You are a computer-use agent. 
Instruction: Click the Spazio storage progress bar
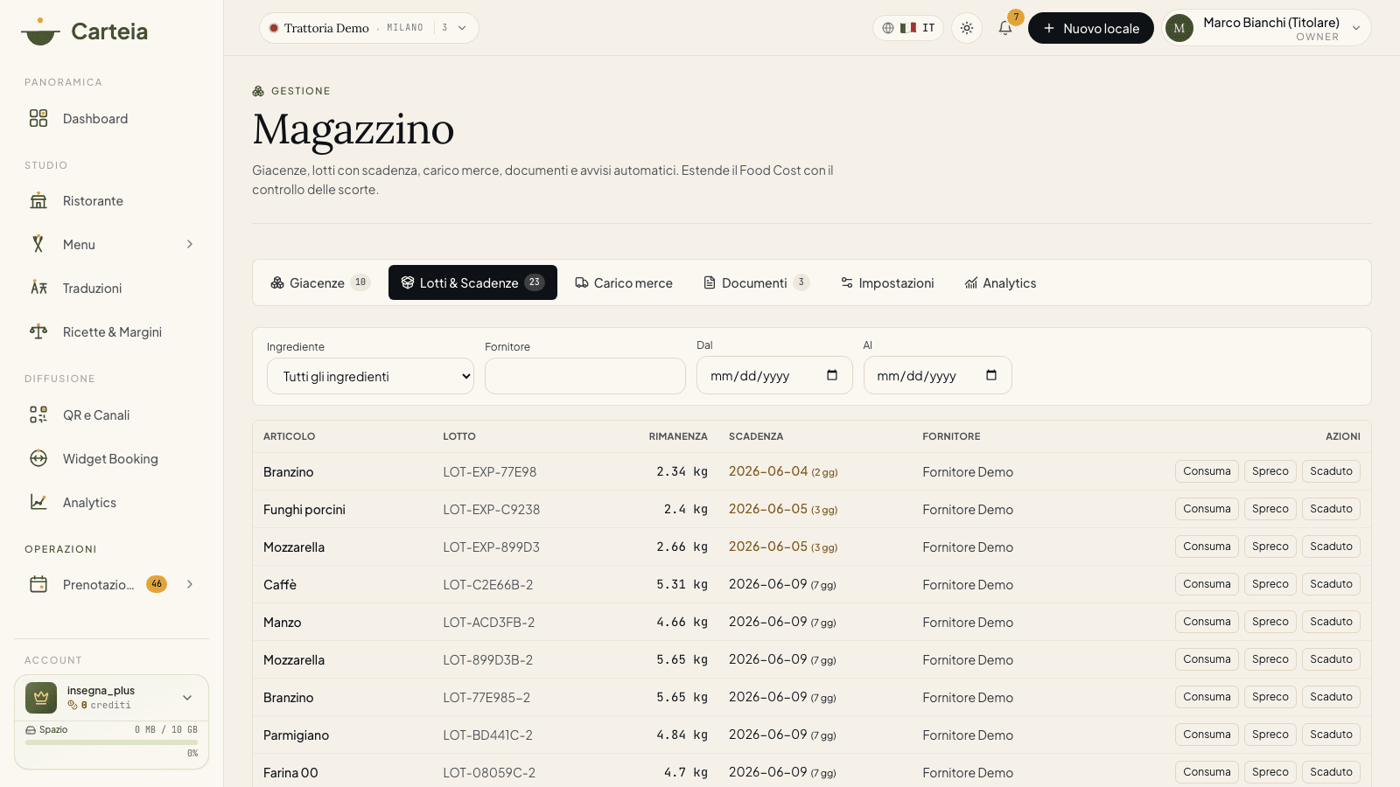pos(111,742)
